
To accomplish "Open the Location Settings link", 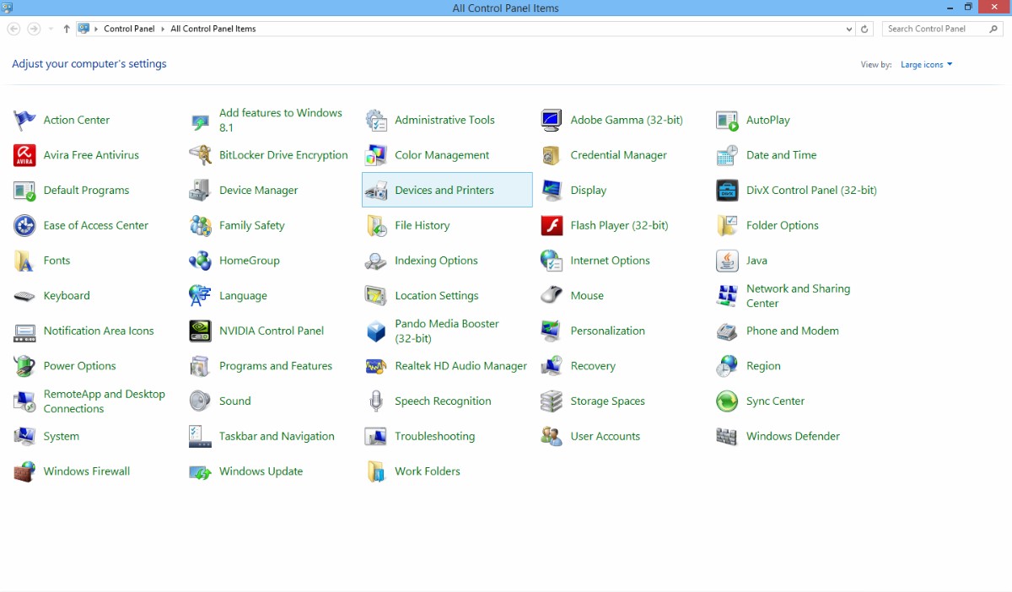I will click(437, 296).
